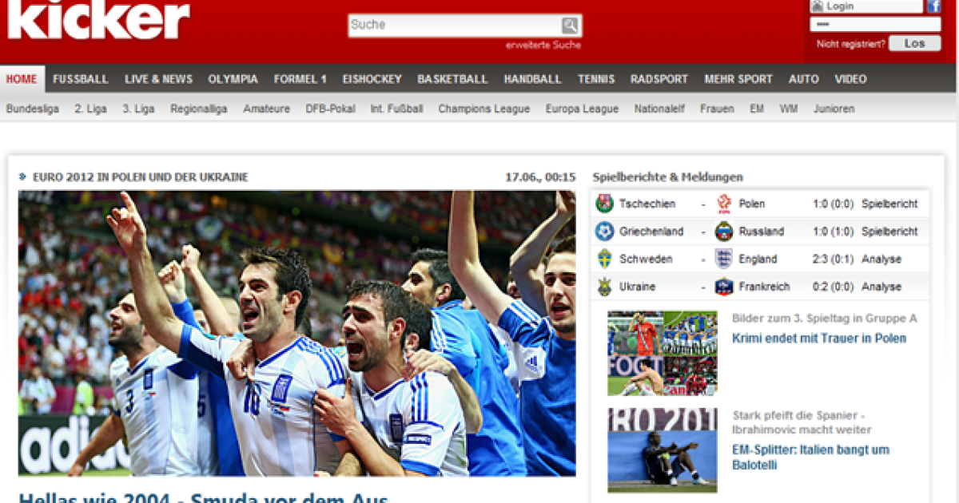Click the Facebook login icon
The height and width of the screenshot is (503, 959).
point(933,6)
